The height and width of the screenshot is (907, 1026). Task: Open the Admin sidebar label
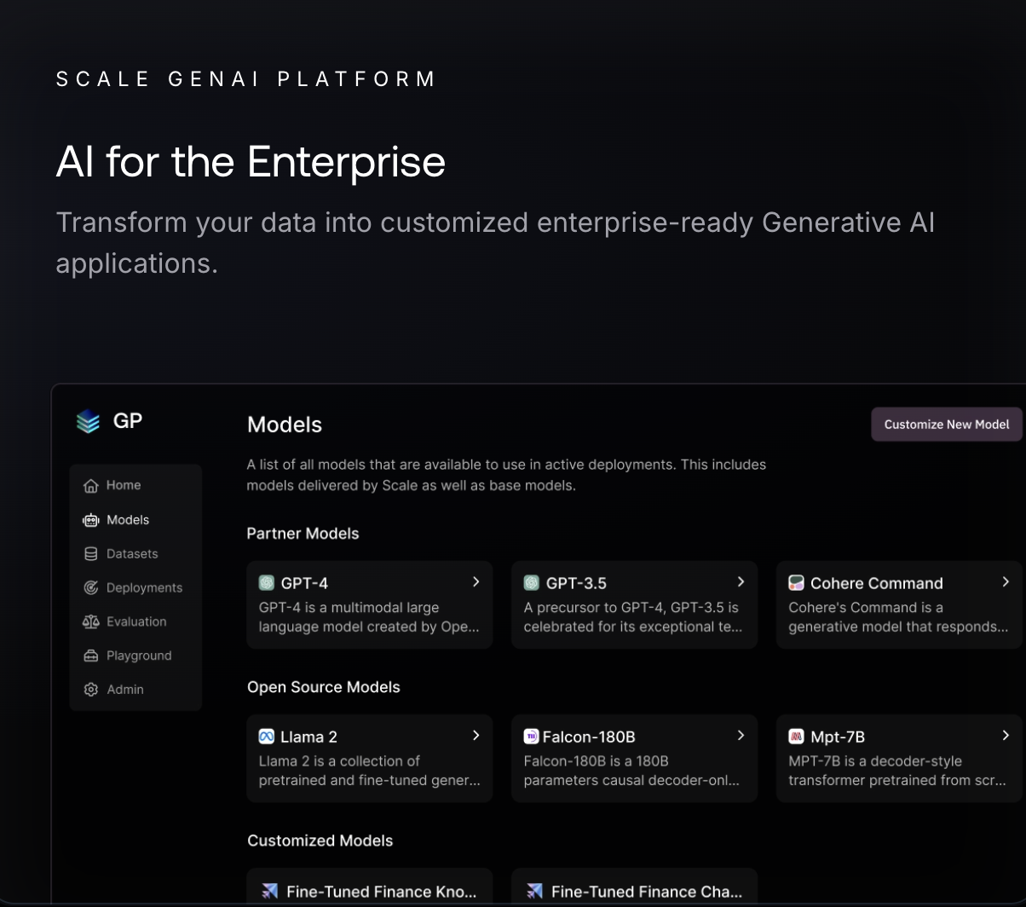125,690
